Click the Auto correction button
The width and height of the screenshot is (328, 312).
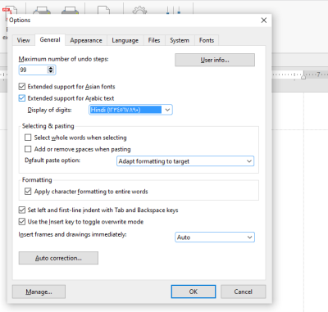58,258
